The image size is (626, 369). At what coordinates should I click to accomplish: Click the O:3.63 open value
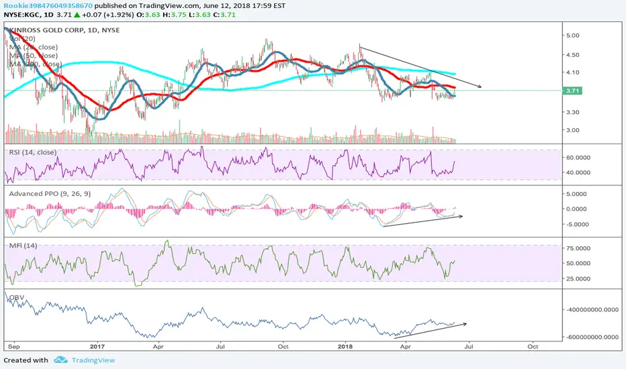(149, 15)
